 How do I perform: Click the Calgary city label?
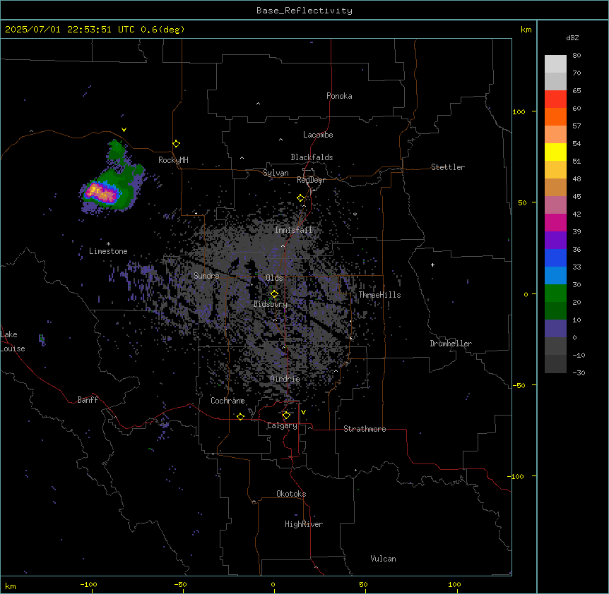pos(282,425)
